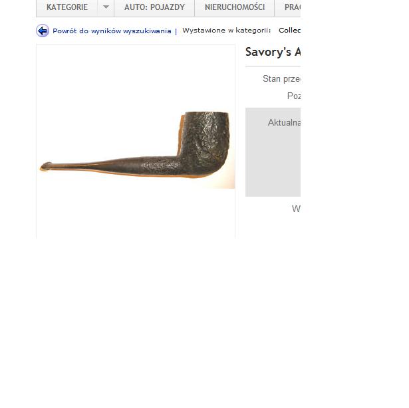The image size is (409, 408).
Task: Click the empty white area under the pipe photo
Action: (136, 214)
